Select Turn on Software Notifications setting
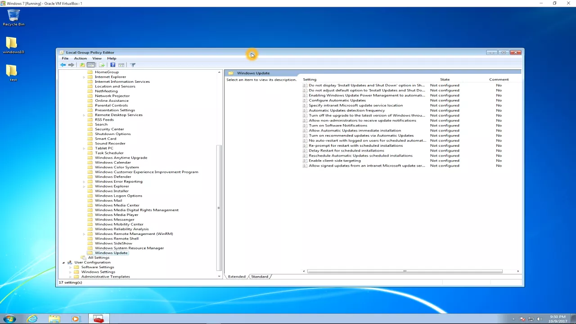Image resolution: width=576 pixels, height=324 pixels. coord(338,126)
